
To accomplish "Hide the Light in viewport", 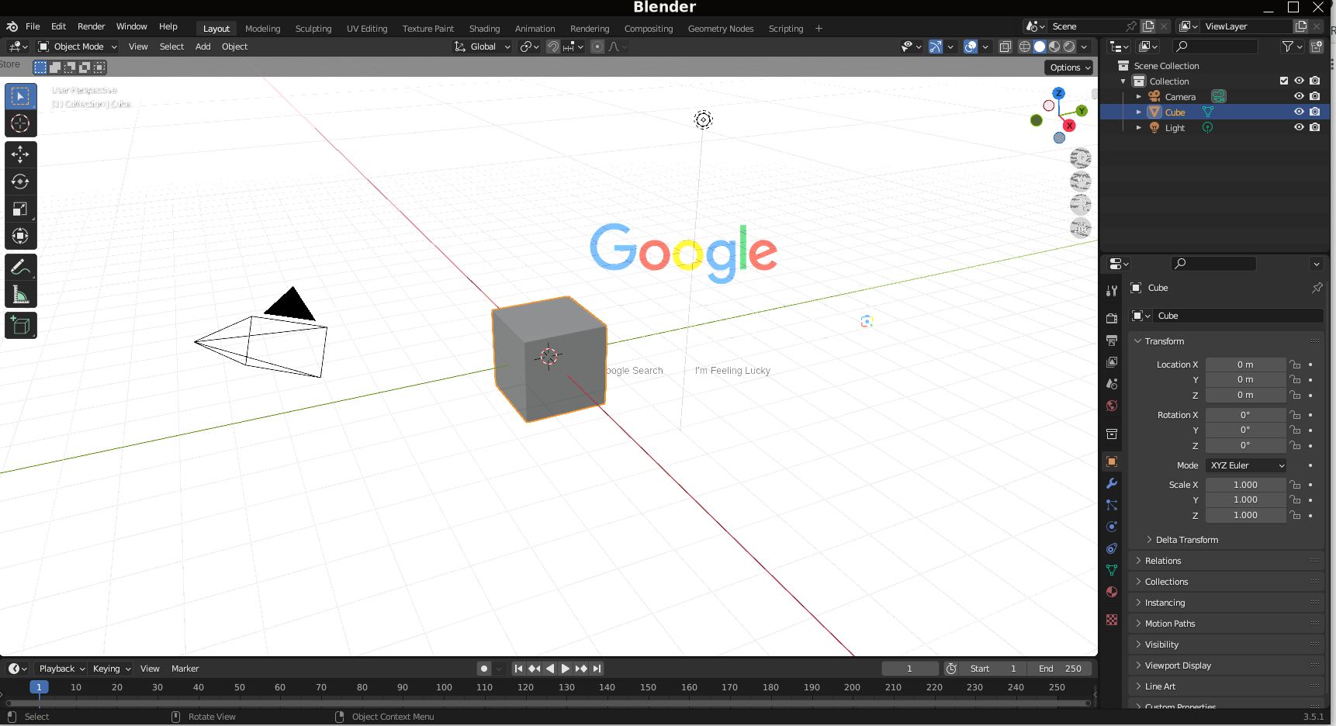I will (x=1299, y=127).
